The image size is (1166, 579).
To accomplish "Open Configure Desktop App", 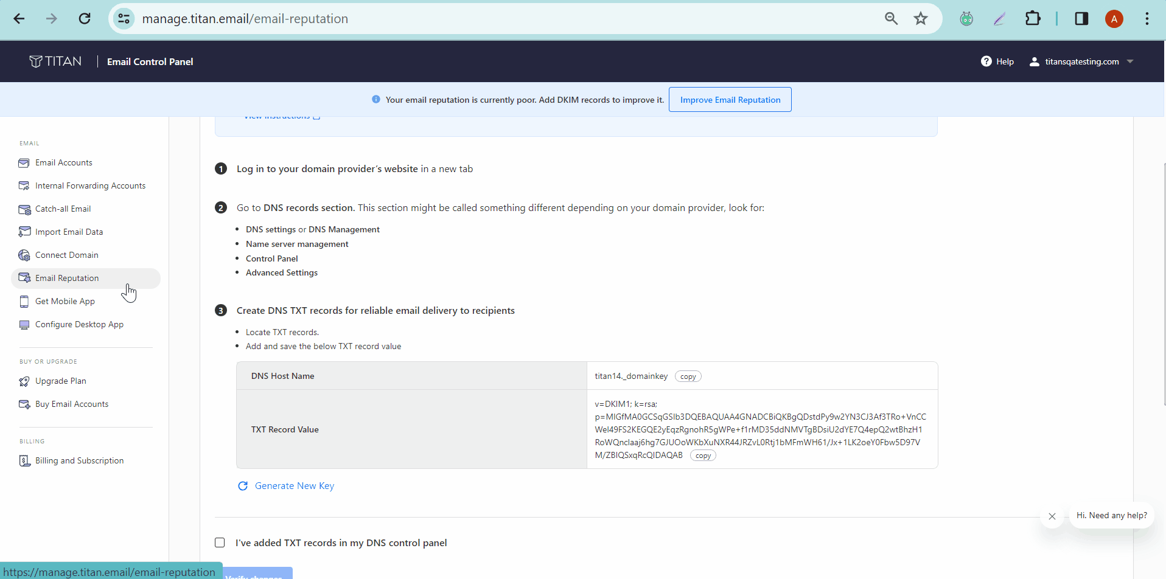I will 79,324.
